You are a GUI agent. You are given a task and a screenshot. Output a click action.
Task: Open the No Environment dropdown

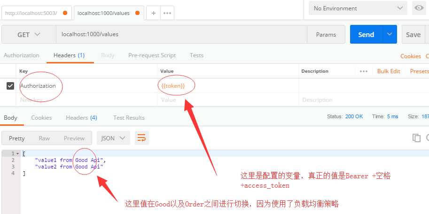coord(358,8)
